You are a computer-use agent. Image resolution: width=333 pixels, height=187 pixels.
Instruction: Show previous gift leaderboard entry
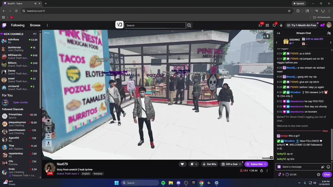click(x=277, y=42)
